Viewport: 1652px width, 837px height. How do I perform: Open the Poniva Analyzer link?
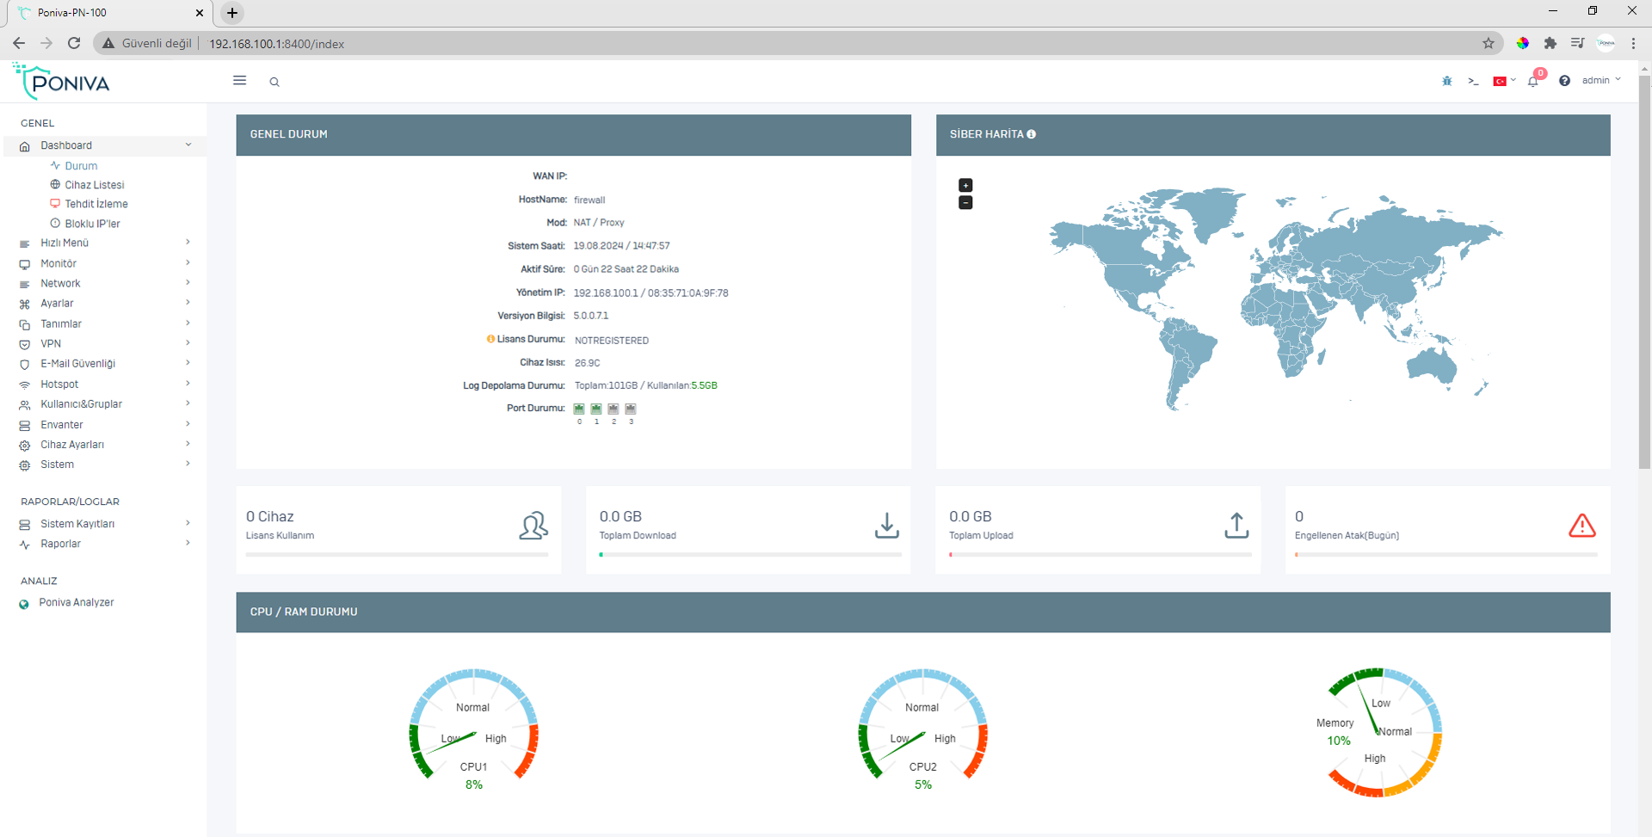point(76,602)
